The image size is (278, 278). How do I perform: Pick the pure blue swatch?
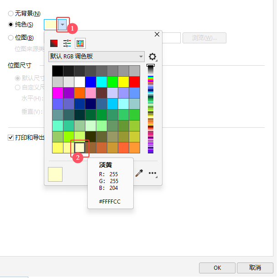click(90, 82)
